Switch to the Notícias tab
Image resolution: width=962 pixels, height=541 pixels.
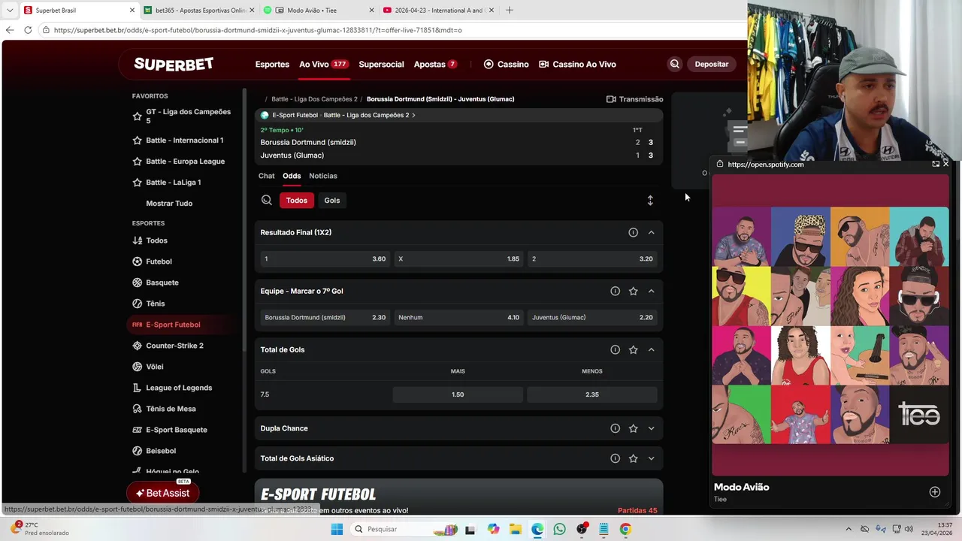pyautogui.click(x=323, y=176)
